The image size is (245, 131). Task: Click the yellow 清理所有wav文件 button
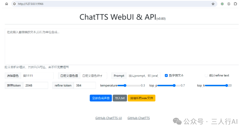click(x=141, y=98)
